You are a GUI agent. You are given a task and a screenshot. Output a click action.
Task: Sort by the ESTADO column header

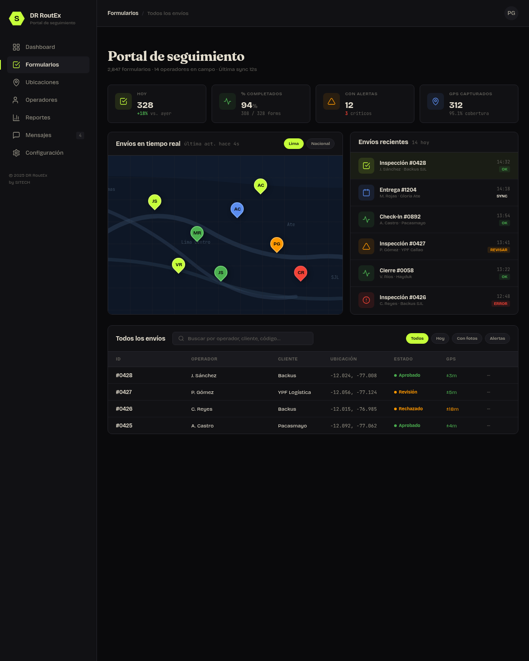click(x=403, y=359)
